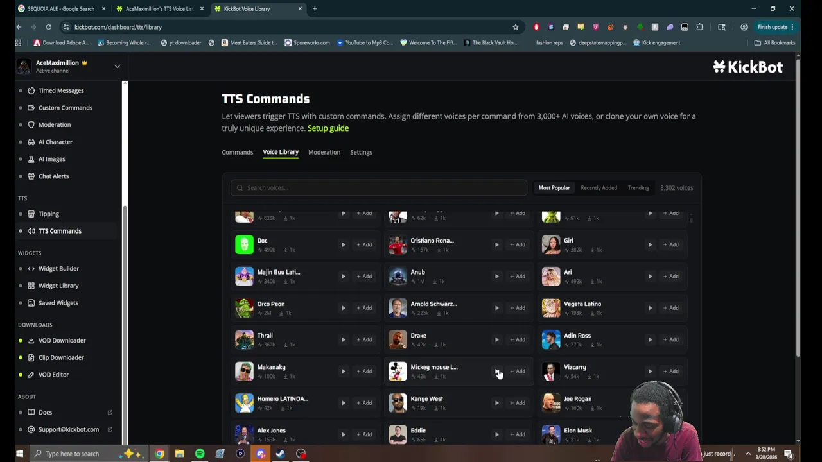
Task: Open the All Bookmarks folder
Action: [774, 43]
